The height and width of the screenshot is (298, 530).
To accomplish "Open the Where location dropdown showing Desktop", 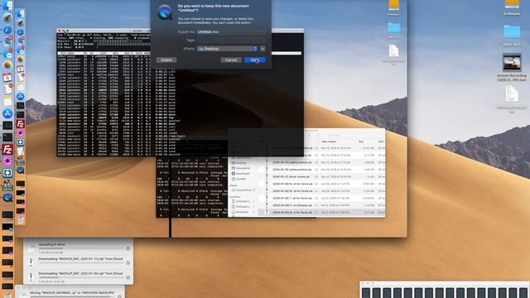I will click(x=228, y=49).
